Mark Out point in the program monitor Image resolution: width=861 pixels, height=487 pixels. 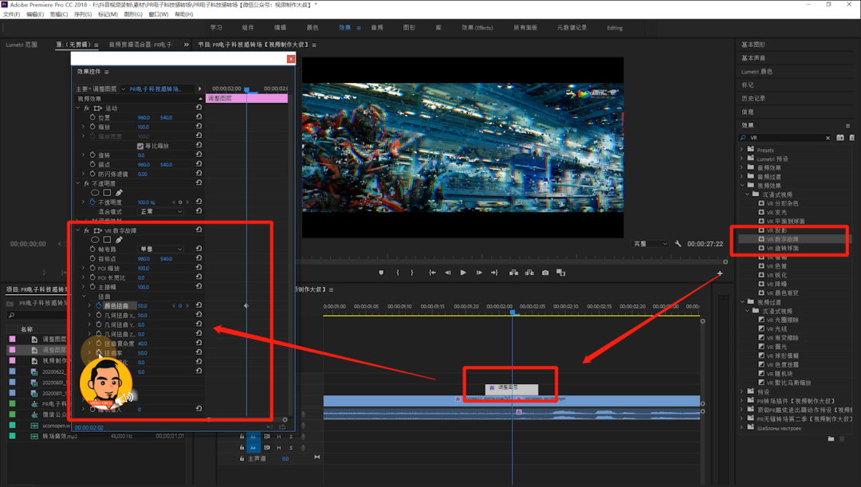click(x=412, y=273)
